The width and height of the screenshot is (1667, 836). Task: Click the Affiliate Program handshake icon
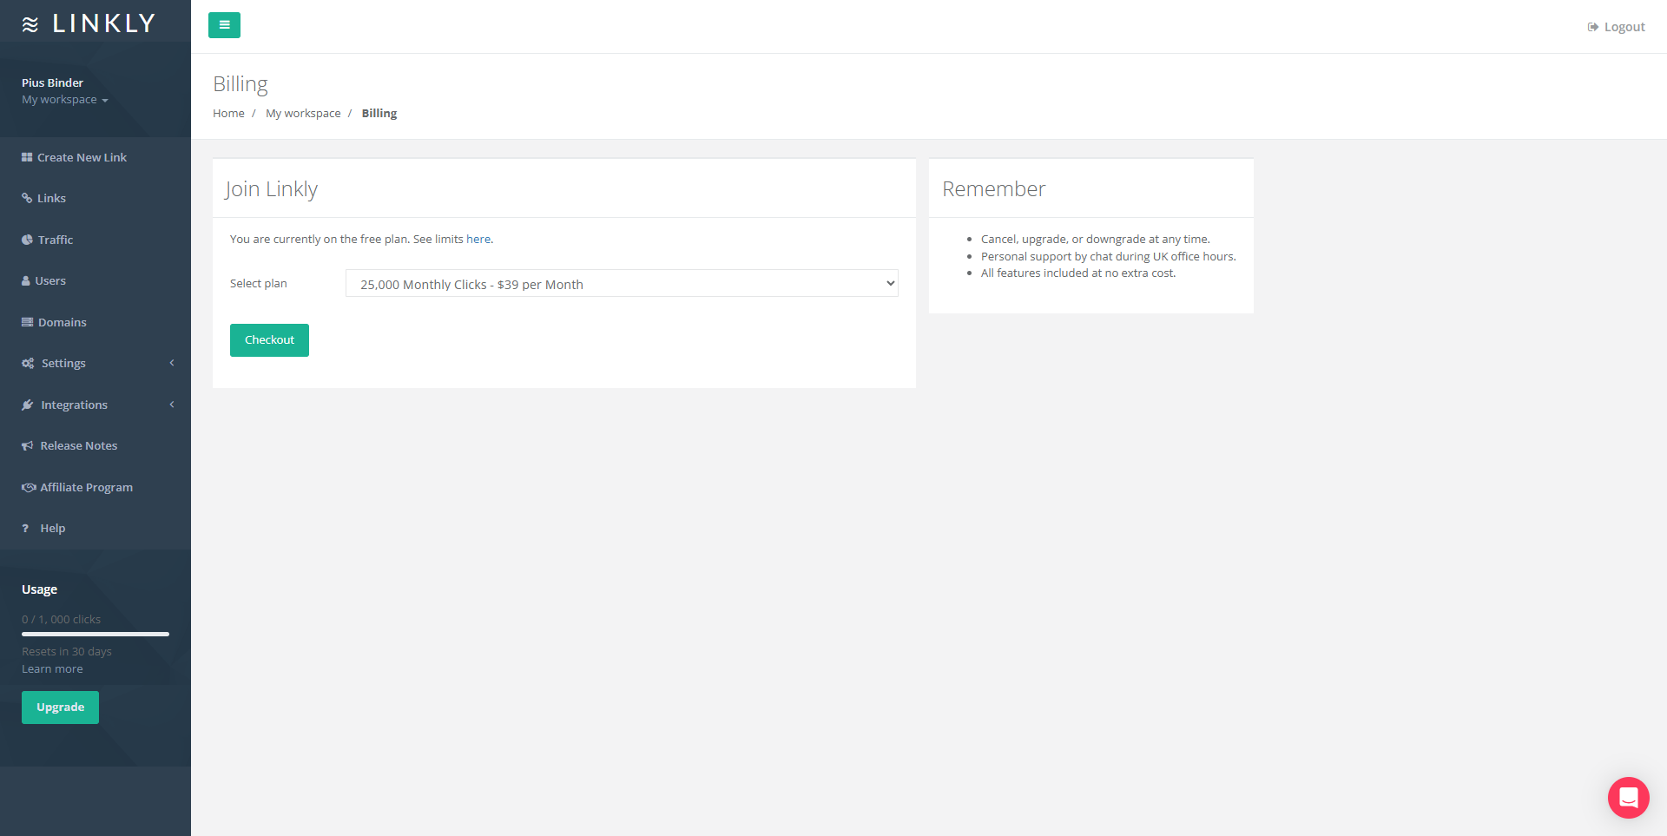29,487
